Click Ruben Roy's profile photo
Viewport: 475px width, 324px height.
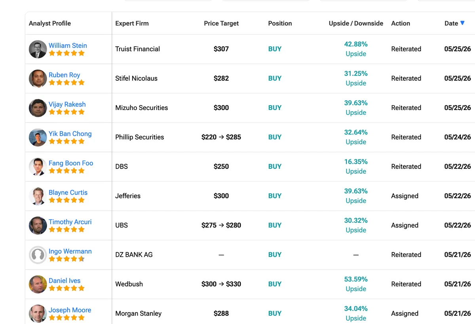pos(38,78)
